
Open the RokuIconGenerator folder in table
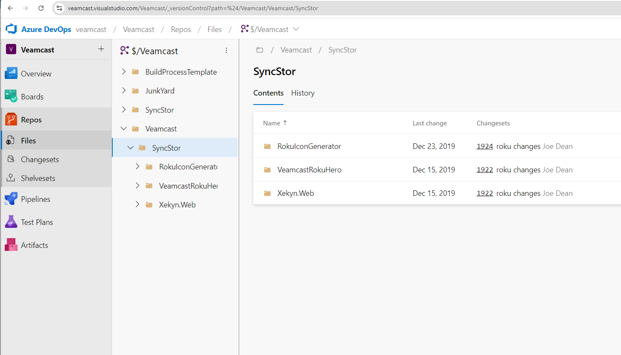coord(309,146)
